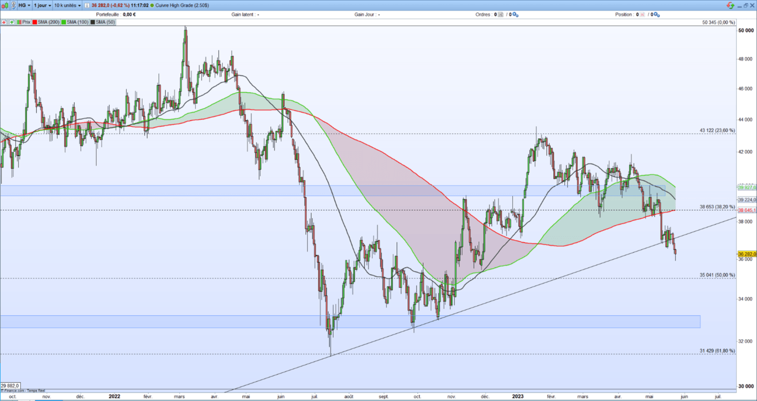Click the red 38 645,1 SMA price tag
Image resolution: width=757 pixels, height=401 pixels.
coord(747,210)
